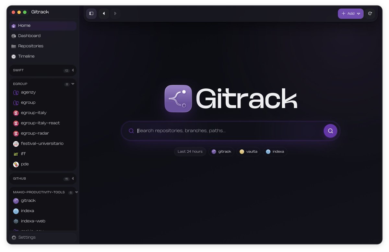Go forward with the right arrow button

pyautogui.click(x=115, y=14)
